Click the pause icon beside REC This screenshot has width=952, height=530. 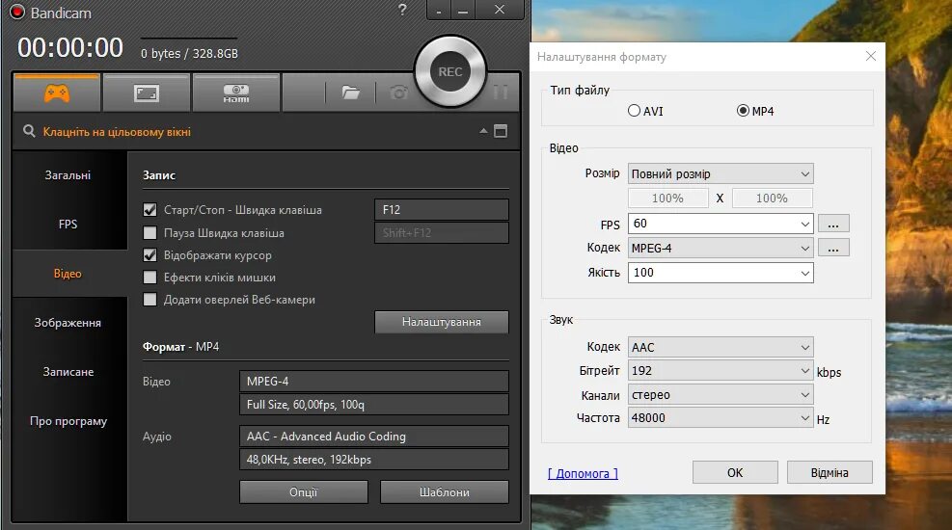click(501, 93)
